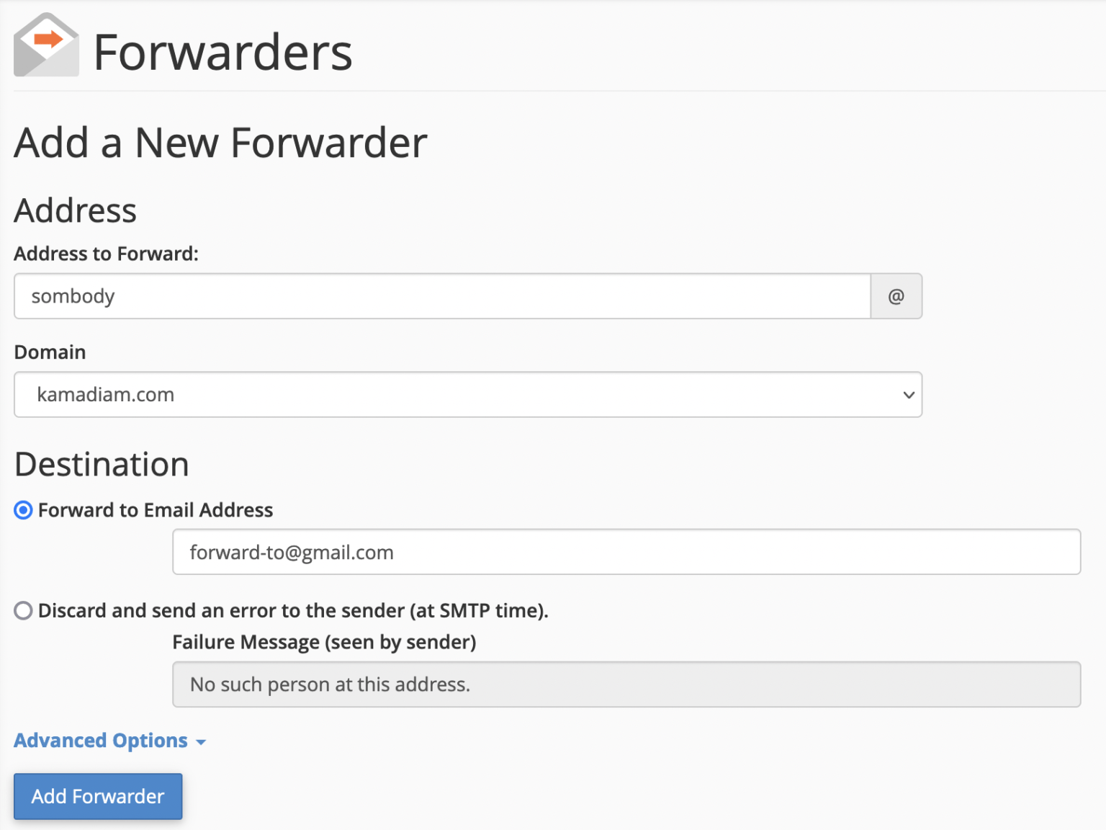Click the 'Add a New Forwarder' heading
The height and width of the screenshot is (830, 1106).
220,143
